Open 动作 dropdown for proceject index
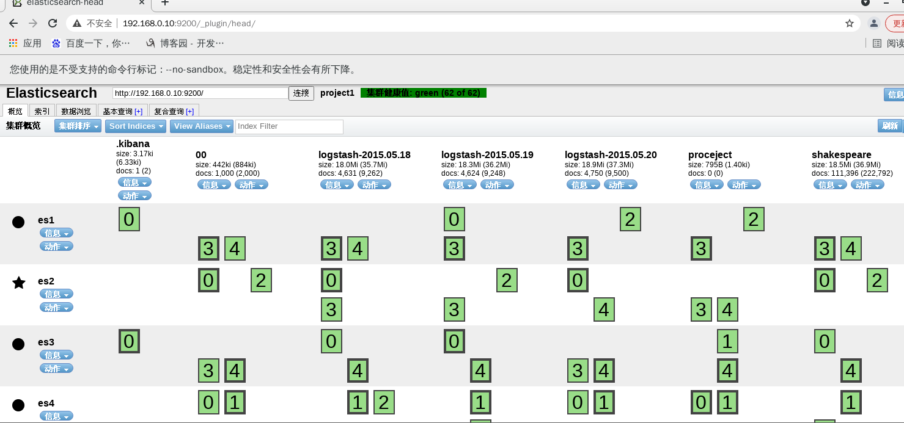The image size is (904, 423). click(743, 185)
